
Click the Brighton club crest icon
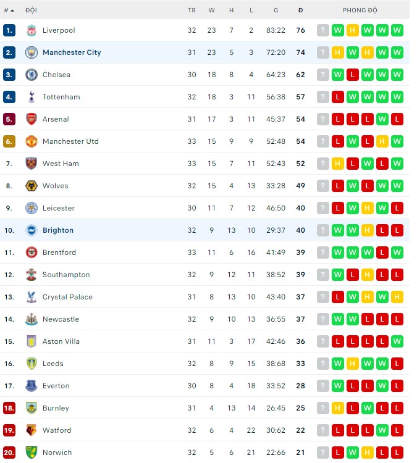[x=31, y=230]
